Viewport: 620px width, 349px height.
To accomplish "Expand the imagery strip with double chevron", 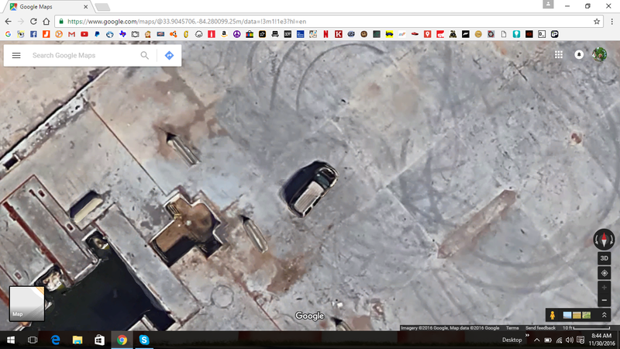I will point(604,315).
